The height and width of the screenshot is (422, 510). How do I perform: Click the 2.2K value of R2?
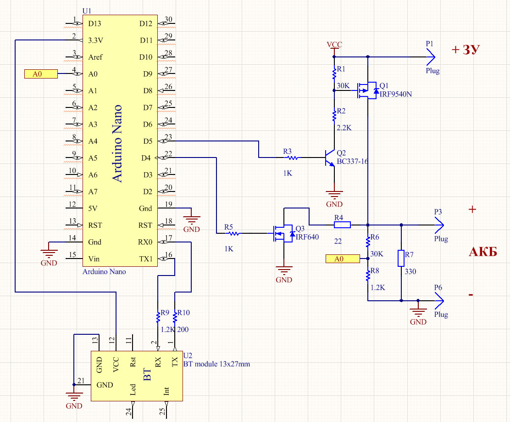(344, 128)
